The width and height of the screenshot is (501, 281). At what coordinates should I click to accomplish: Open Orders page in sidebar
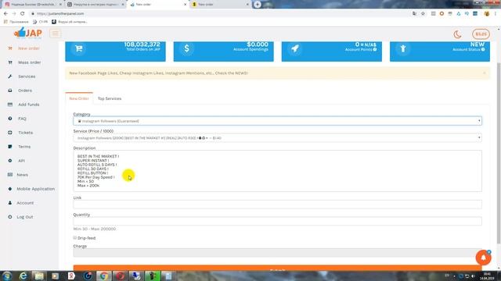pos(25,91)
